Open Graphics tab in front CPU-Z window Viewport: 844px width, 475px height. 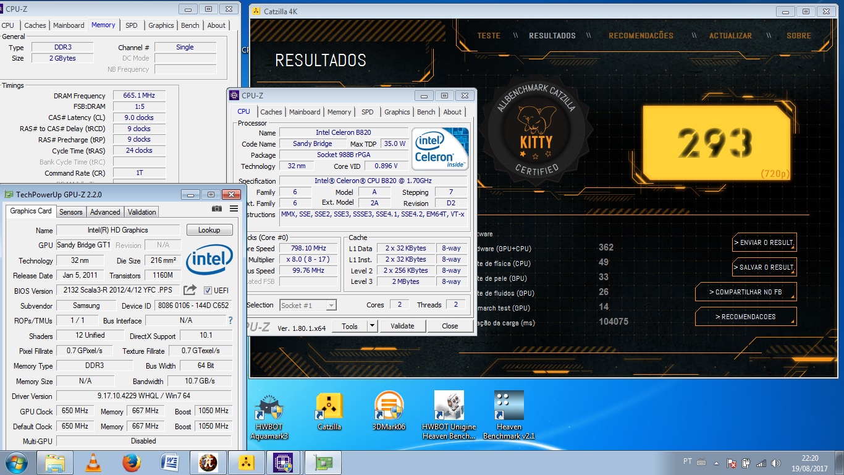(x=397, y=112)
